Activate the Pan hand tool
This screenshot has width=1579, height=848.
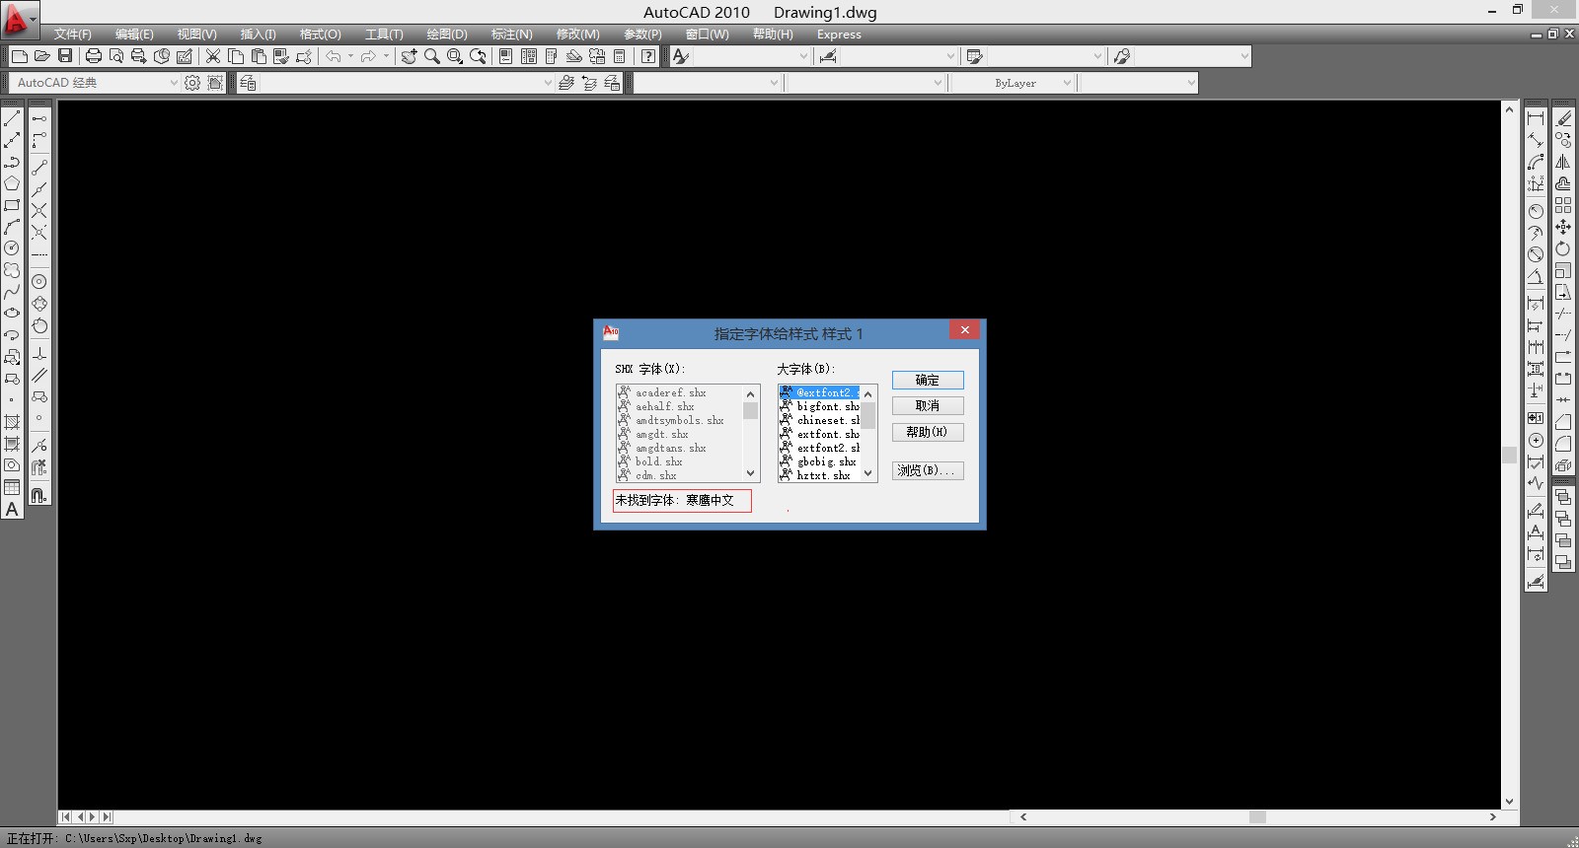coord(409,56)
